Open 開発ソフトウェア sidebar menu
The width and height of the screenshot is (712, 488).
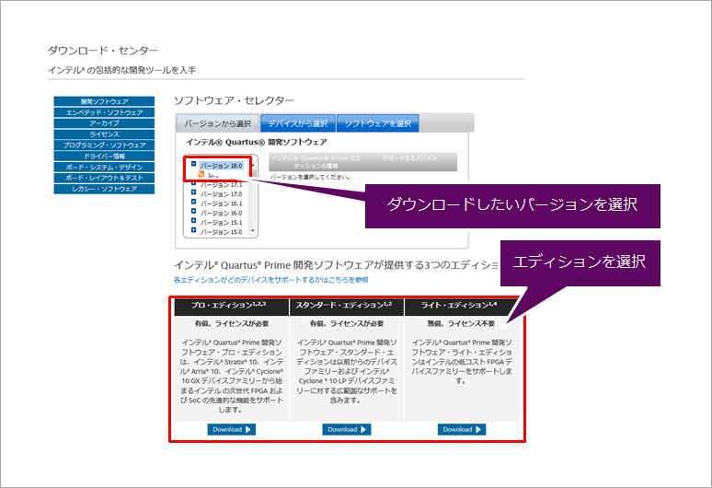coord(104,101)
